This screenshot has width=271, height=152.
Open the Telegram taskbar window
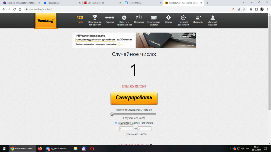pos(58,148)
